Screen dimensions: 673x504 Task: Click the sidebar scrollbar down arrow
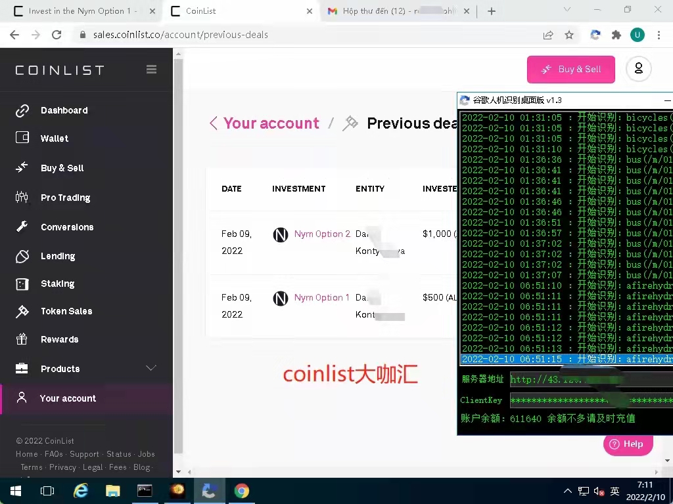pos(178,472)
